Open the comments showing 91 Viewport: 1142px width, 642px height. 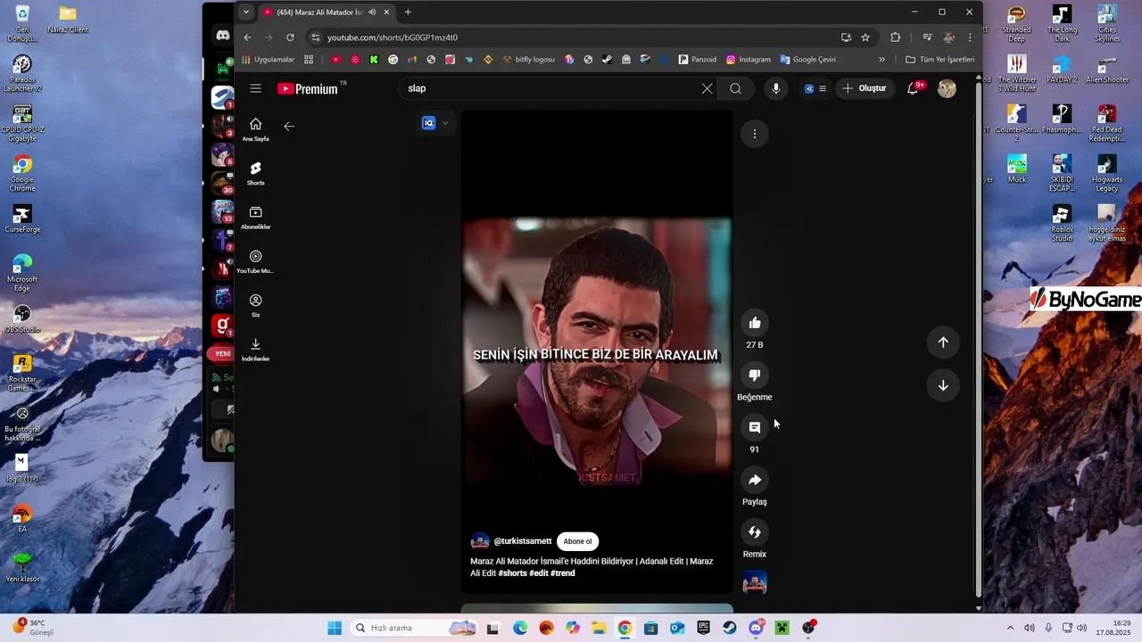coord(755,427)
